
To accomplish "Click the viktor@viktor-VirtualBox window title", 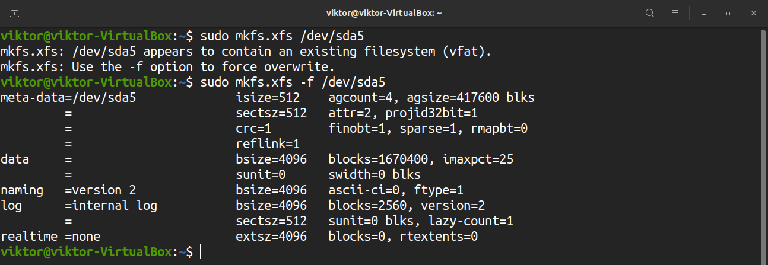I will [384, 12].
